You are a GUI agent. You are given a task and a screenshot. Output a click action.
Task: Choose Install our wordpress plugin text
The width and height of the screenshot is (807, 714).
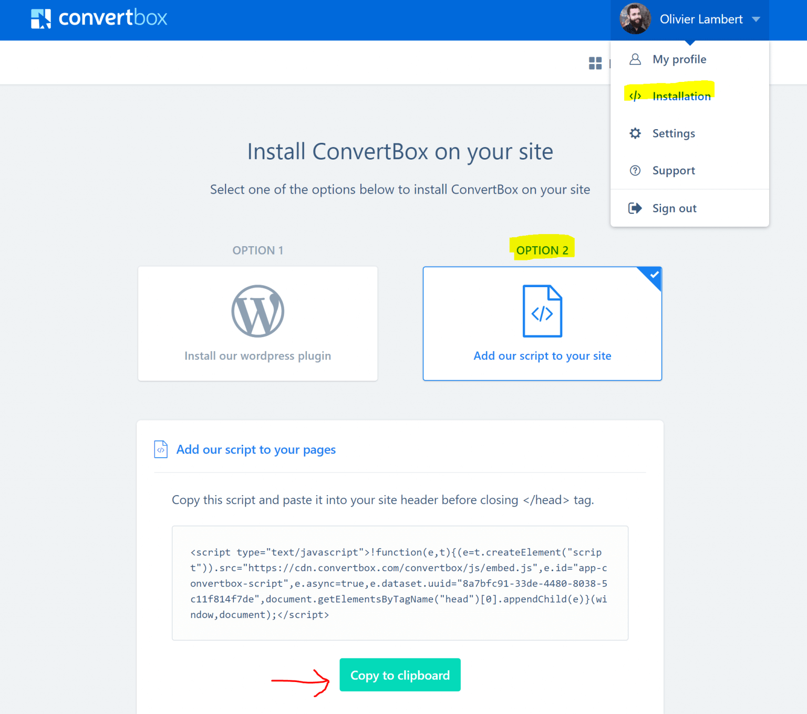[258, 356]
